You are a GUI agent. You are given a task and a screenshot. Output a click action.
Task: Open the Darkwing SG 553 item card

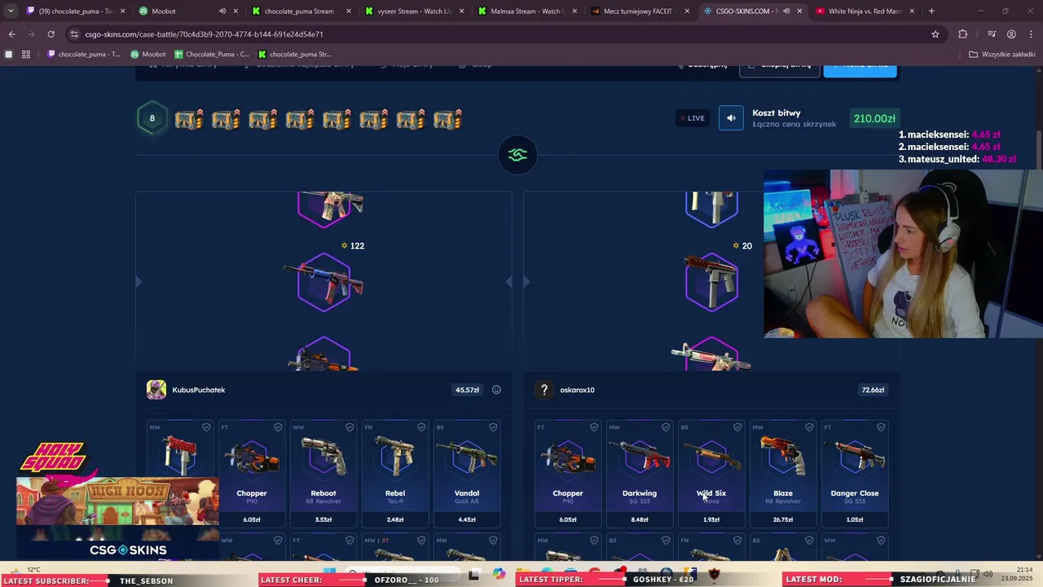(x=640, y=474)
